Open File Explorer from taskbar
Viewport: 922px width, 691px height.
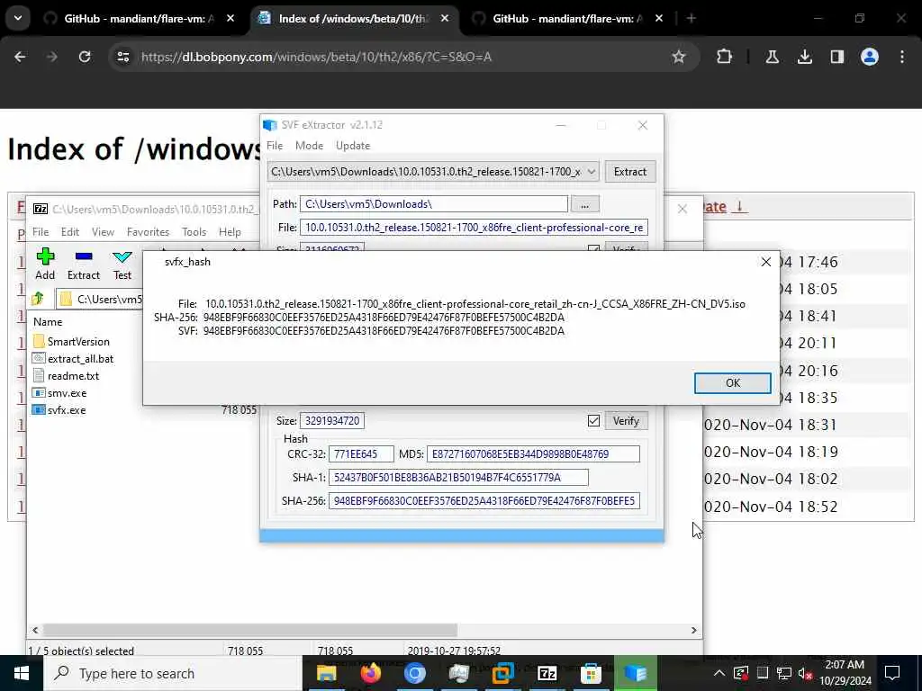click(326, 673)
